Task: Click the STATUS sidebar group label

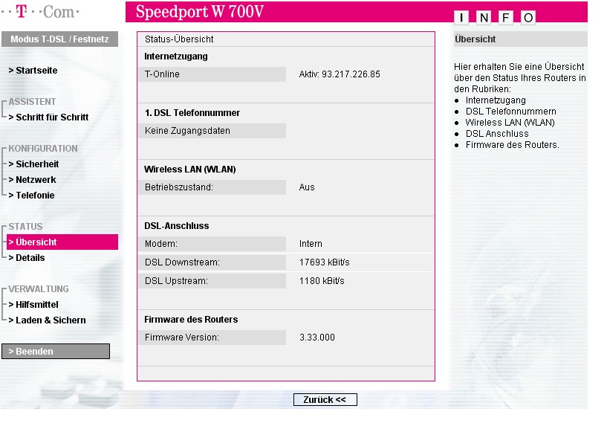Action: coord(25,227)
